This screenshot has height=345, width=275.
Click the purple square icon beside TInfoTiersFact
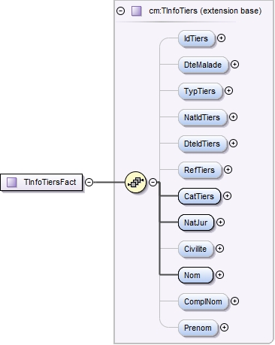click(x=12, y=182)
